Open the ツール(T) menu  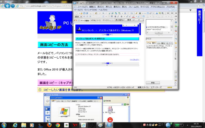coord(78,10)
